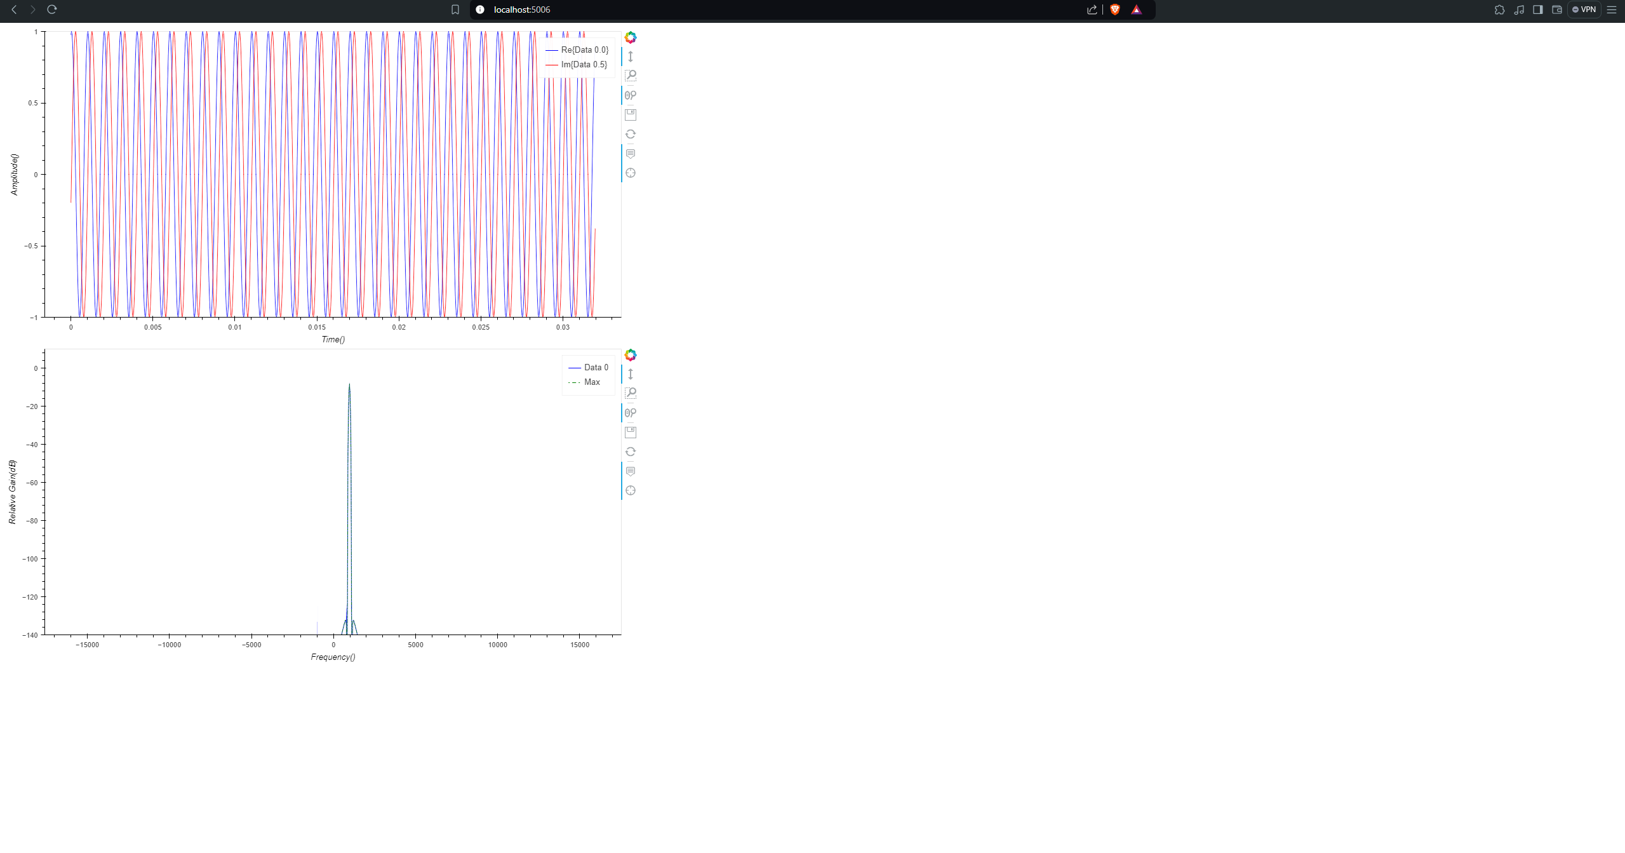Viewport: 1625px width, 853px height.
Task: Activate the Box Zoom tool on the frequency plot
Action: point(630,393)
